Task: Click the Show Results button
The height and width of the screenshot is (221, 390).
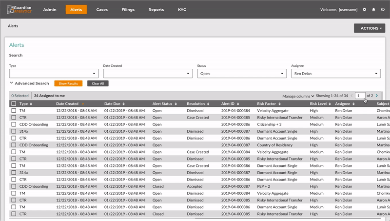Action: (x=68, y=83)
